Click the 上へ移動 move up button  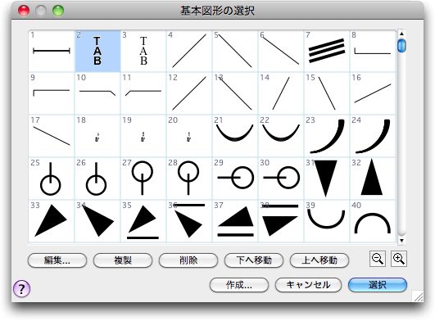319,260
